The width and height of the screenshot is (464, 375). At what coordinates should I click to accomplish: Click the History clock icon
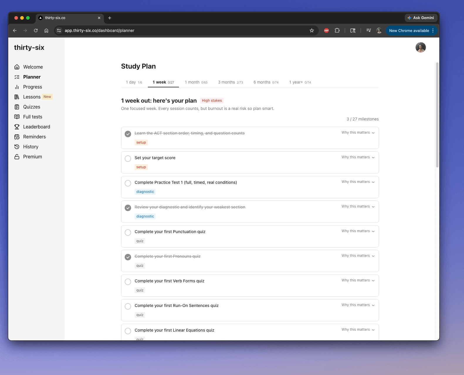[17, 147]
